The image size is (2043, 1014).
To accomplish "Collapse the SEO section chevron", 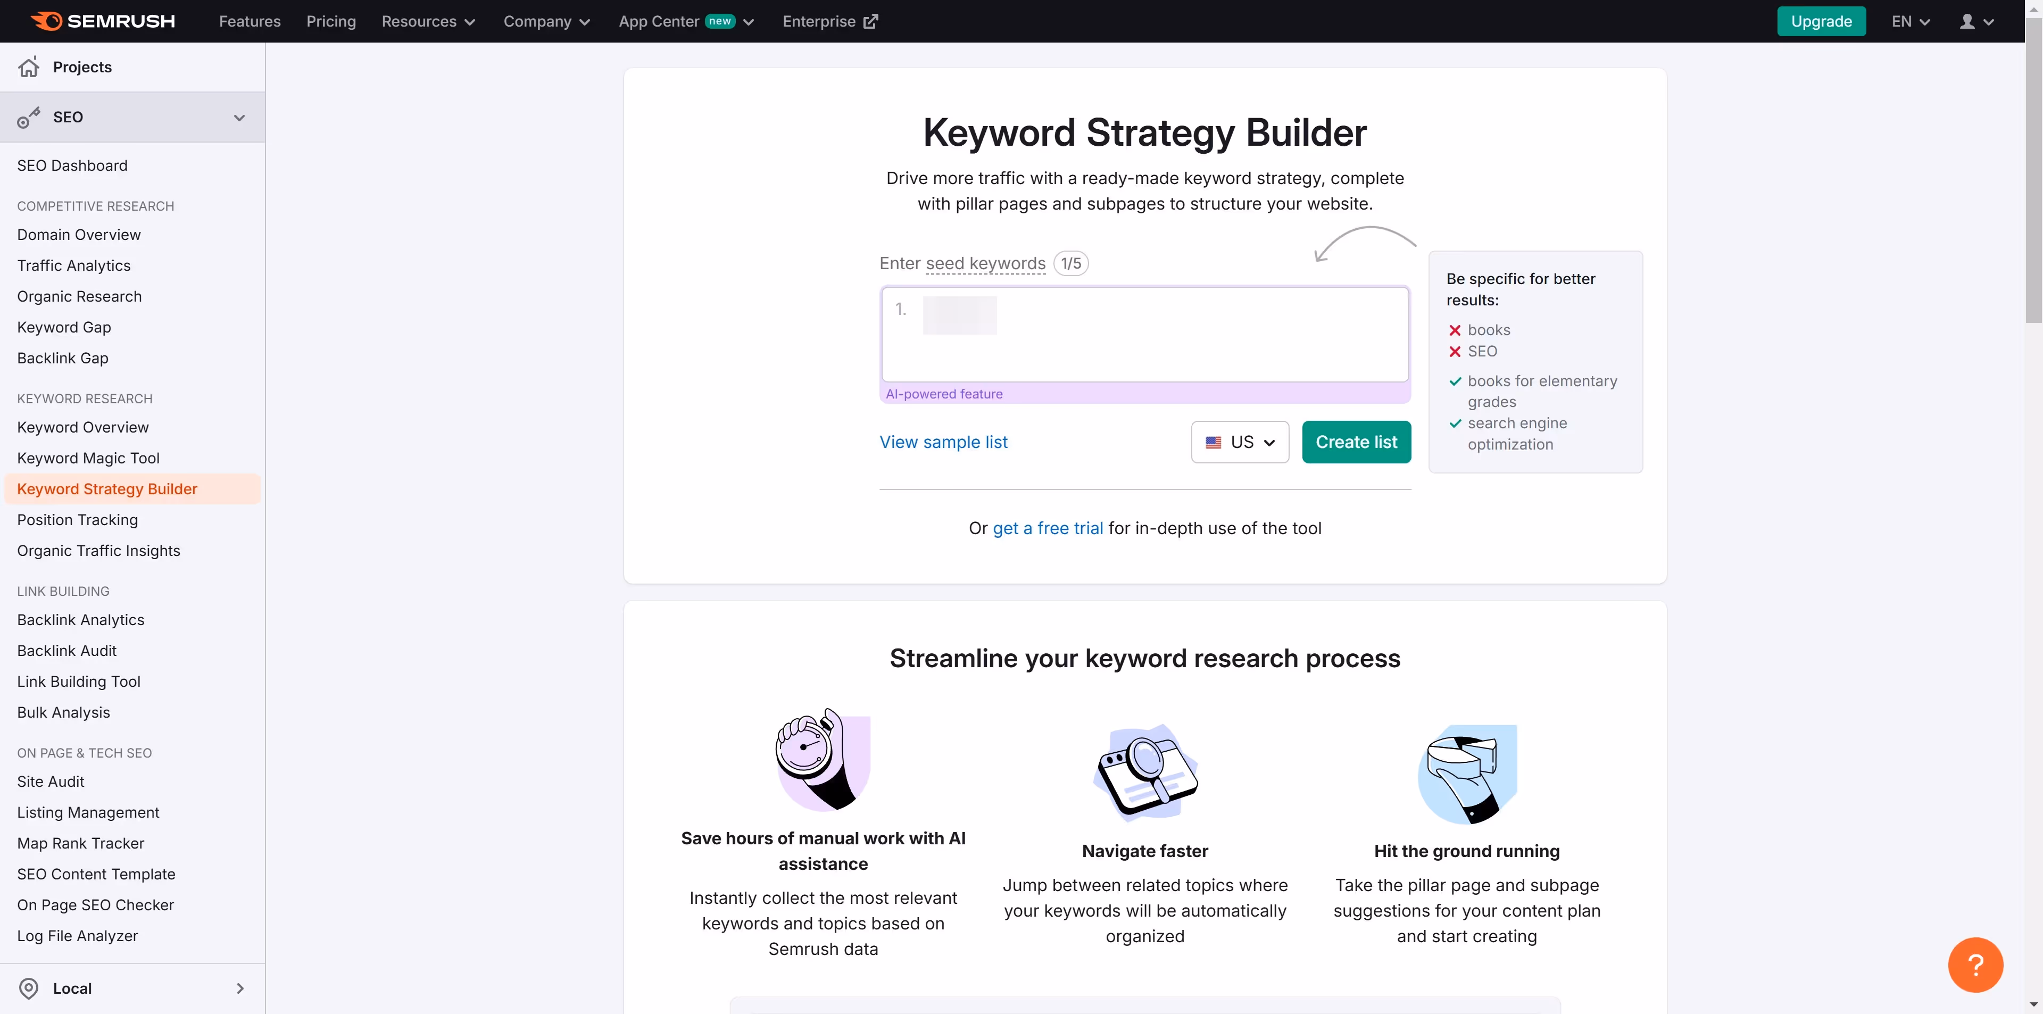I will (x=239, y=117).
